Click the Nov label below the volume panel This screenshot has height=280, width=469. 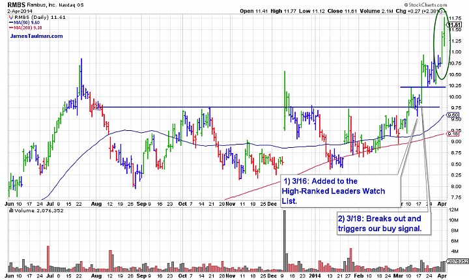pyautogui.click(x=231, y=276)
